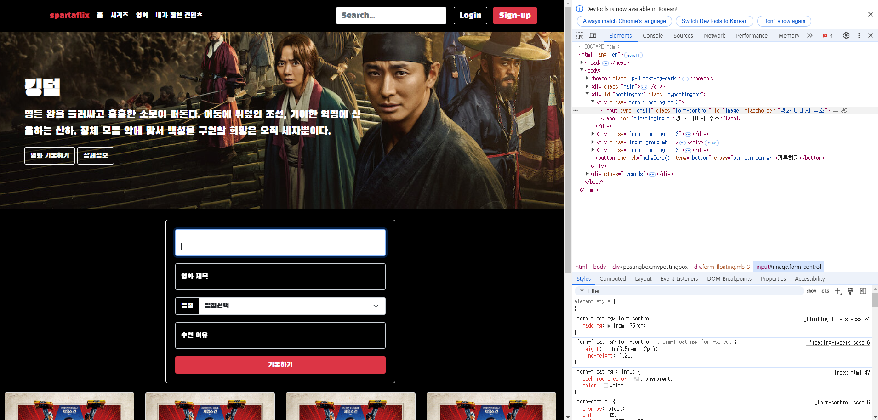Focus the Styles Filter input
This screenshot has width=878, height=420.
[x=690, y=291]
